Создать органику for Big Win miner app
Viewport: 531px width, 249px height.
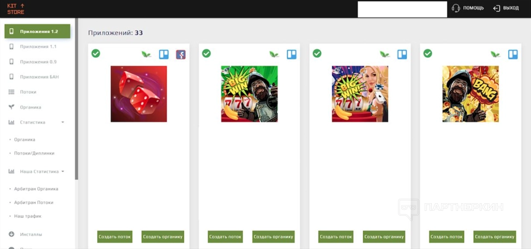274,237
